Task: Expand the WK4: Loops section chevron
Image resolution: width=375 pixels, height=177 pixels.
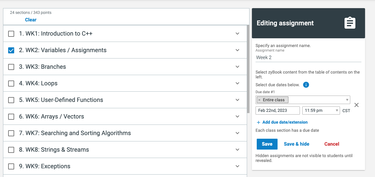Action: point(237,84)
